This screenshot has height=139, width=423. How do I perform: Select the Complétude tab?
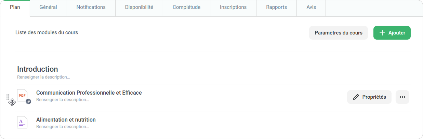pos(186,7)
